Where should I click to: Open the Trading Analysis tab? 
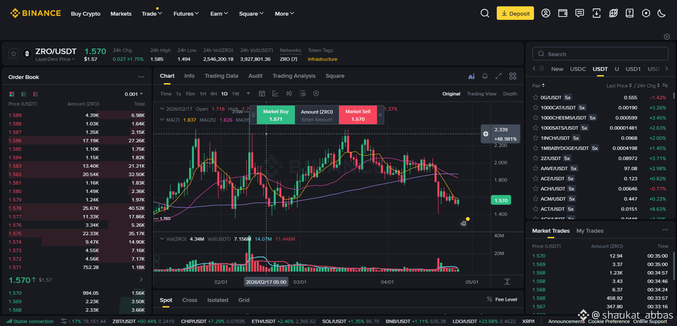294,76
